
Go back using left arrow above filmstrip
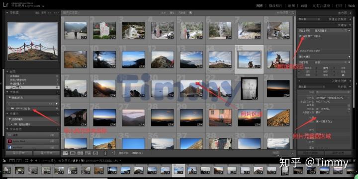click(31, 161)
